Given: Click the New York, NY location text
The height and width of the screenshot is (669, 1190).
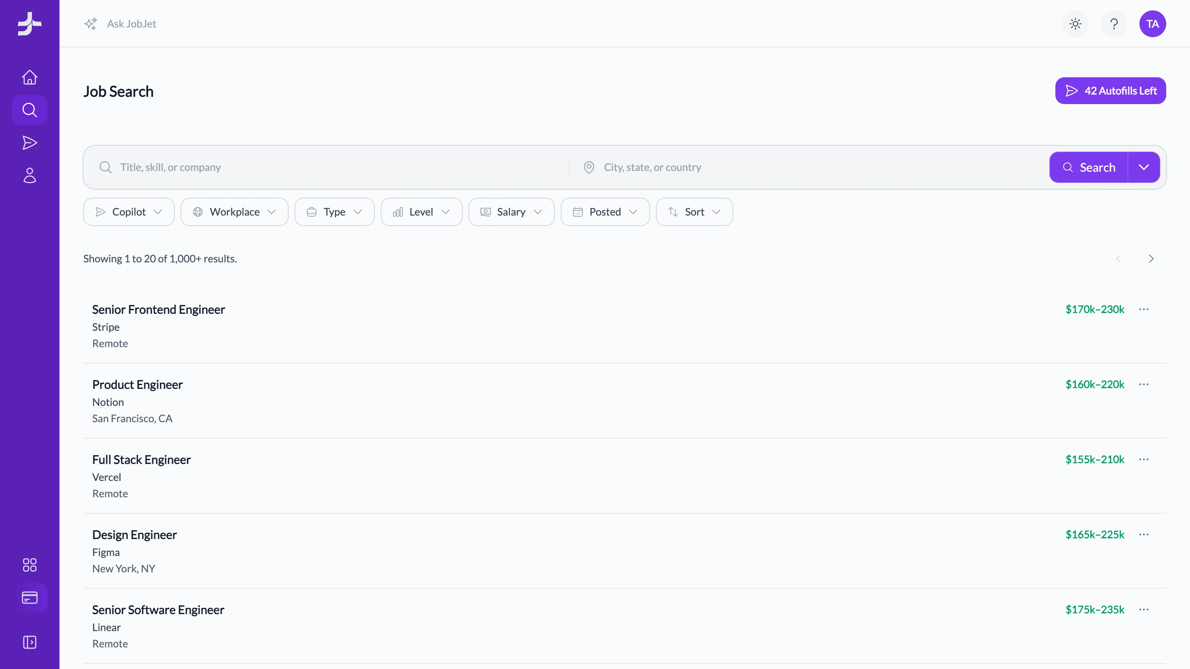Looking at the screenshot, I should point(124,568).
